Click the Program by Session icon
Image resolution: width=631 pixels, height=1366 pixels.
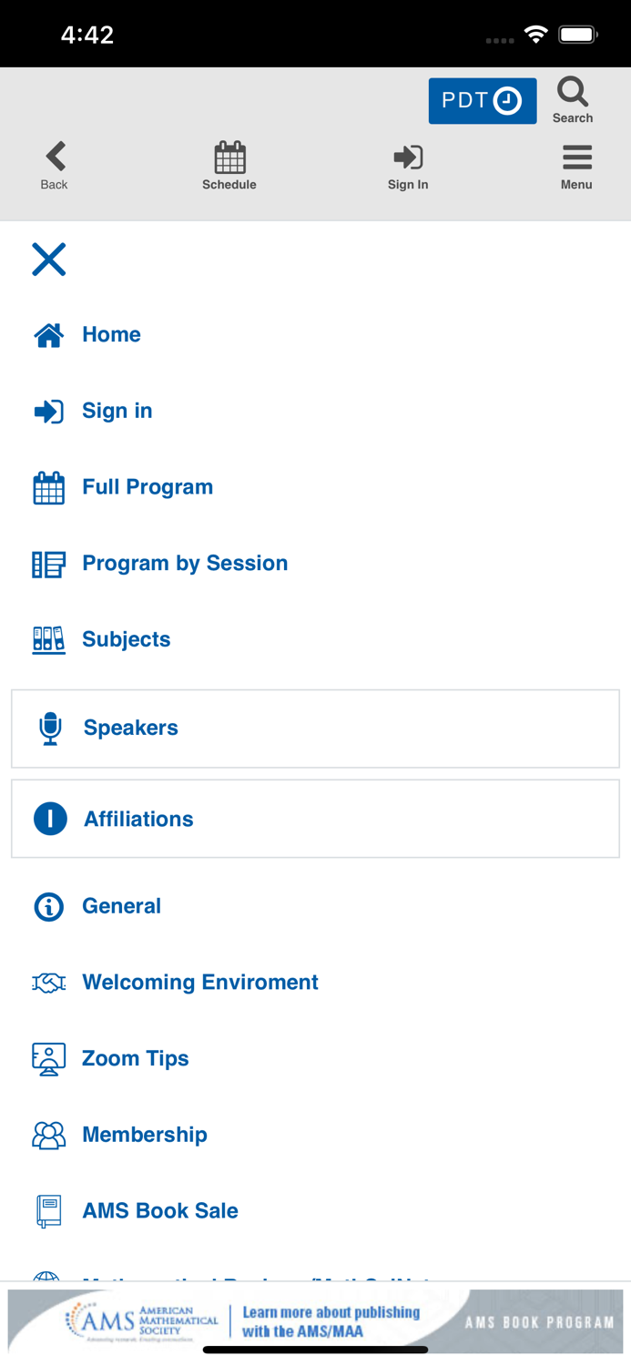tap(49, 564)
